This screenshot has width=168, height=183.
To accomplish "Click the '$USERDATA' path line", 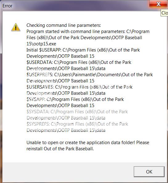I will 79,62.
